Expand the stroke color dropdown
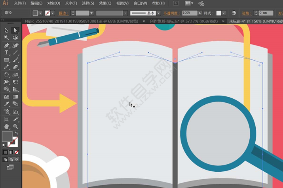This screenshot has height=188, width=283. [53, 13]
